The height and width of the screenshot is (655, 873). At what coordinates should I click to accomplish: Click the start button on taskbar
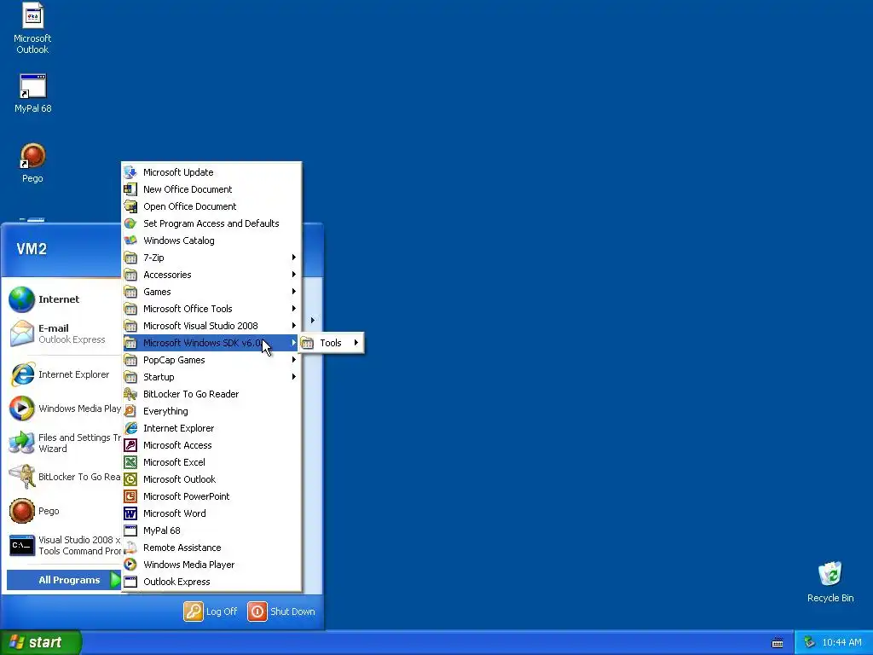41,642
